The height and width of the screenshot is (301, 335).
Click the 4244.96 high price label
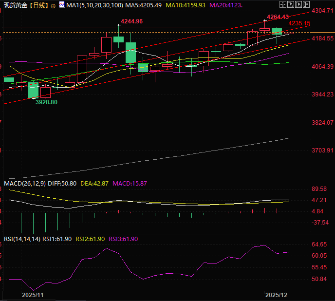point(131,21)
